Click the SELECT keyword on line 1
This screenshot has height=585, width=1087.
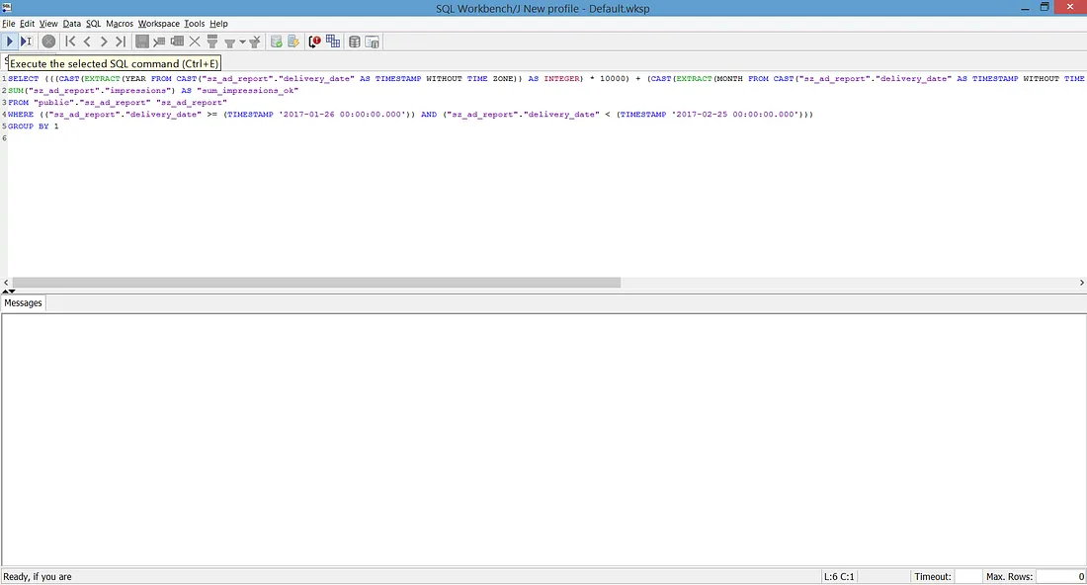(24, 79)
